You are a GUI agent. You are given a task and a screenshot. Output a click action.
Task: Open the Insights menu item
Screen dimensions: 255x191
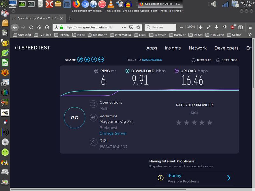(173, 48)
